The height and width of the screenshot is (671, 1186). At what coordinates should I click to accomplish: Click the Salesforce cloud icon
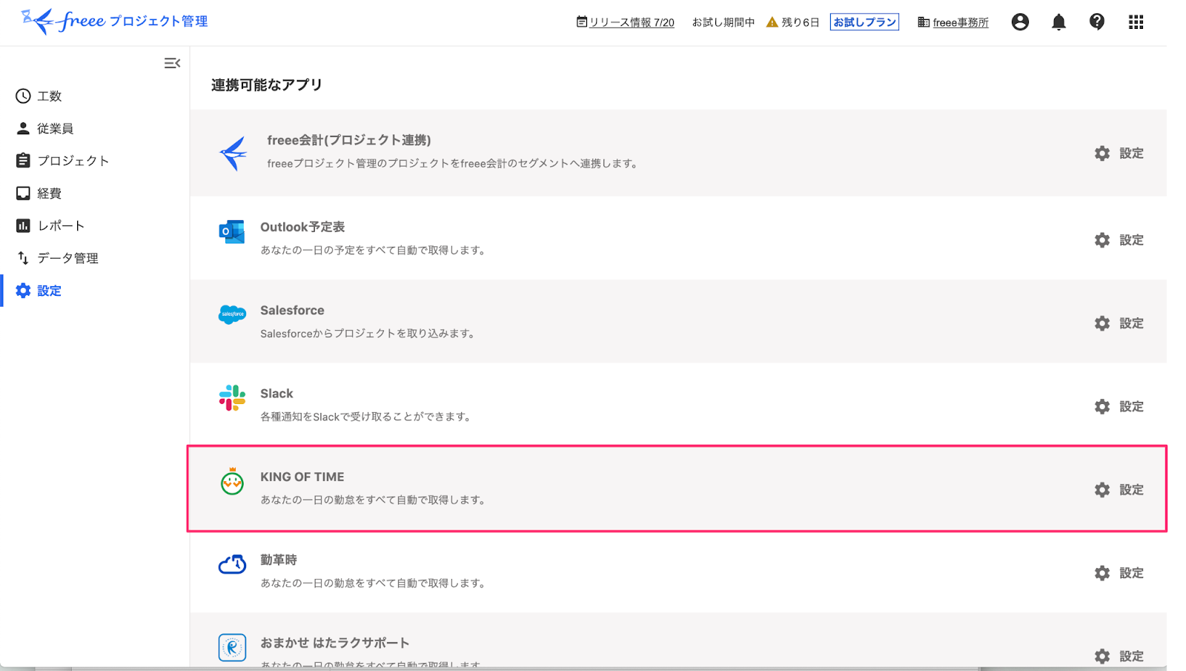click(232, 314)
